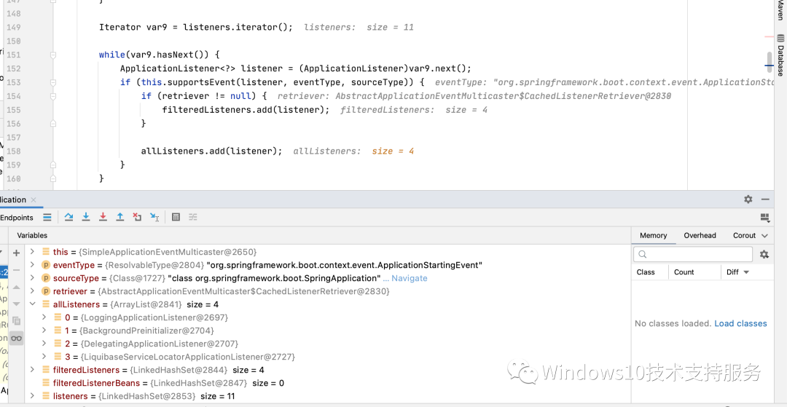Screen dimensions: 787x407
Task: Open the hidden tabs dropdown chevron
Action: [765, 236]
